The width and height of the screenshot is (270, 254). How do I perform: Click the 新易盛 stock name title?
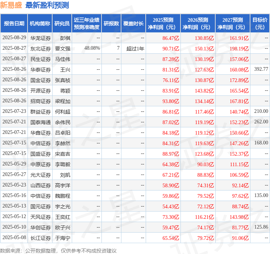pyautogui.click(x=11, y=5)
